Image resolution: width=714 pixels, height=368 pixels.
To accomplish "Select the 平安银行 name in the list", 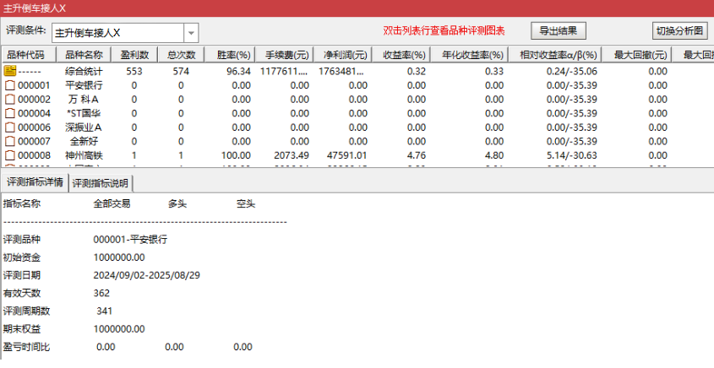I will click(84, 85).
